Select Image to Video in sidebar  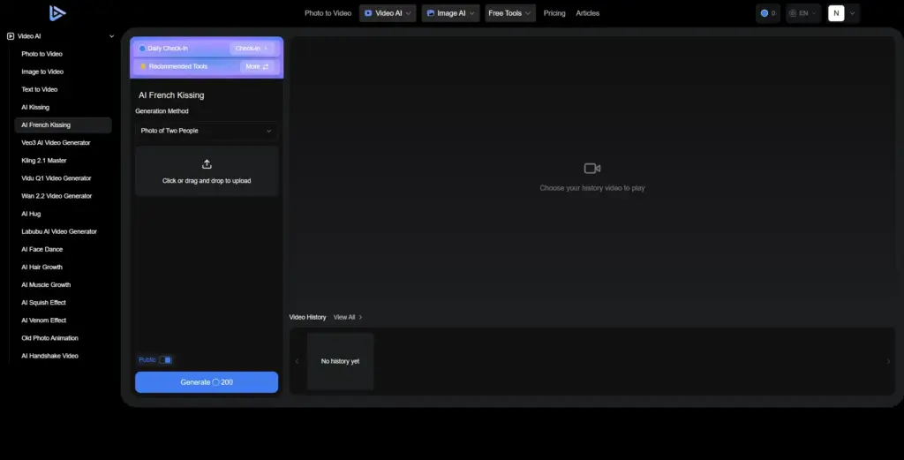(x=42, y=72)
